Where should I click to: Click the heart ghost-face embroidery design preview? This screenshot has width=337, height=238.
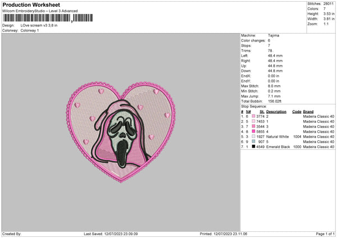pos(121,132)
